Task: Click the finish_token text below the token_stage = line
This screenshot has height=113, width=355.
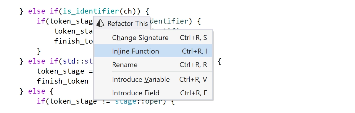Action: pyautogui.click(x=63, y=81)
